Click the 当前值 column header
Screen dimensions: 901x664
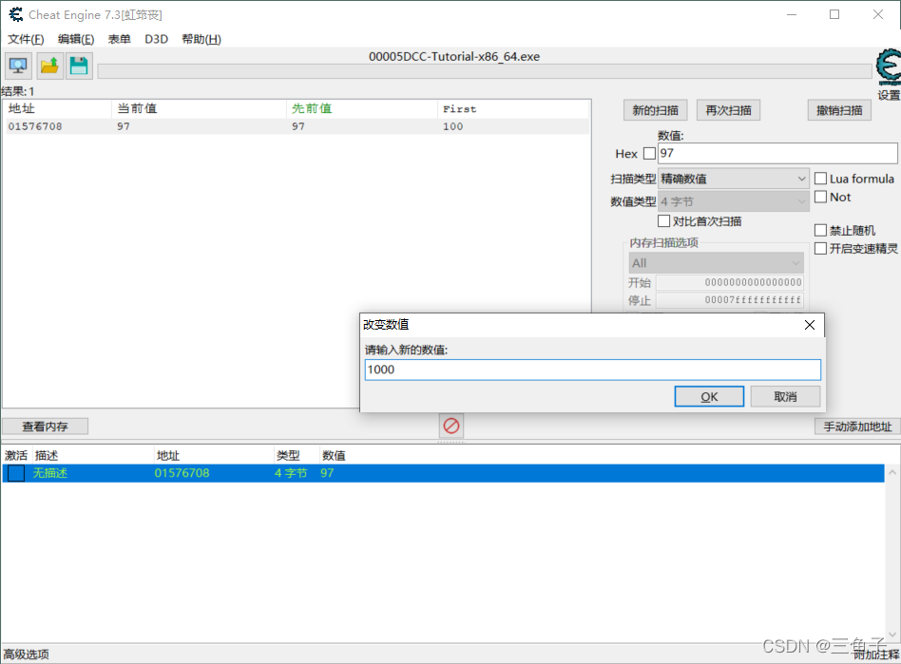199,108
